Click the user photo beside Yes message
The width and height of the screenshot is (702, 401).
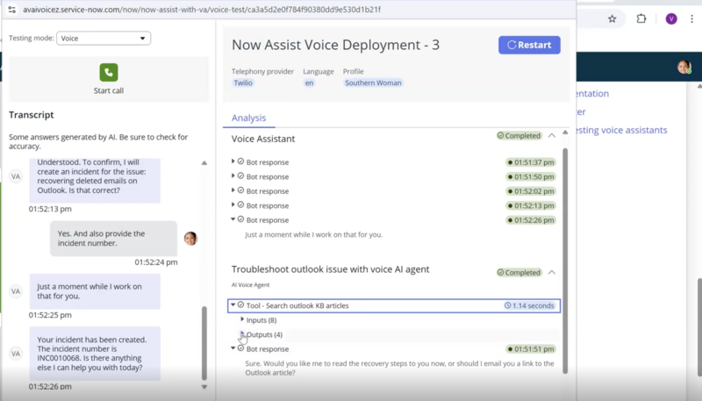(190, 238)
